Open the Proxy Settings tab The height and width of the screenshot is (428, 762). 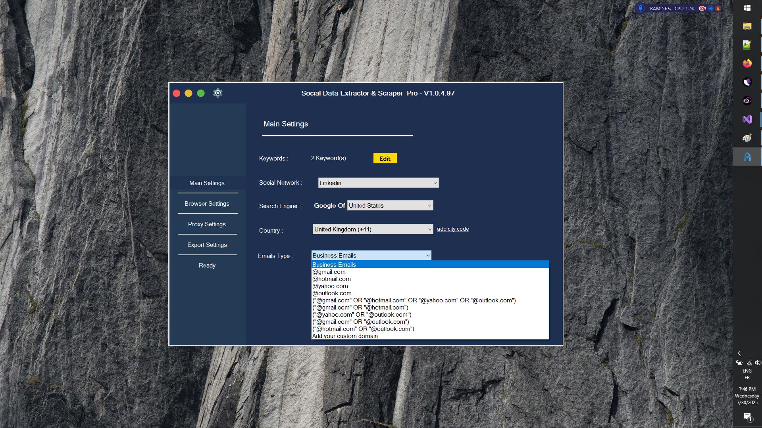207,224
